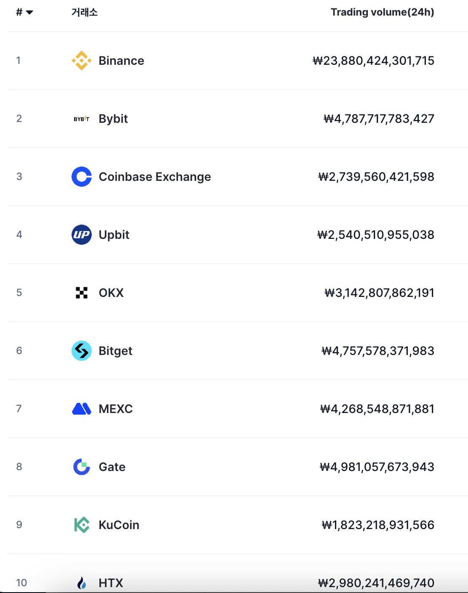
Task: Click the KuCoin logo icon
Action: [x=82, y=525]
